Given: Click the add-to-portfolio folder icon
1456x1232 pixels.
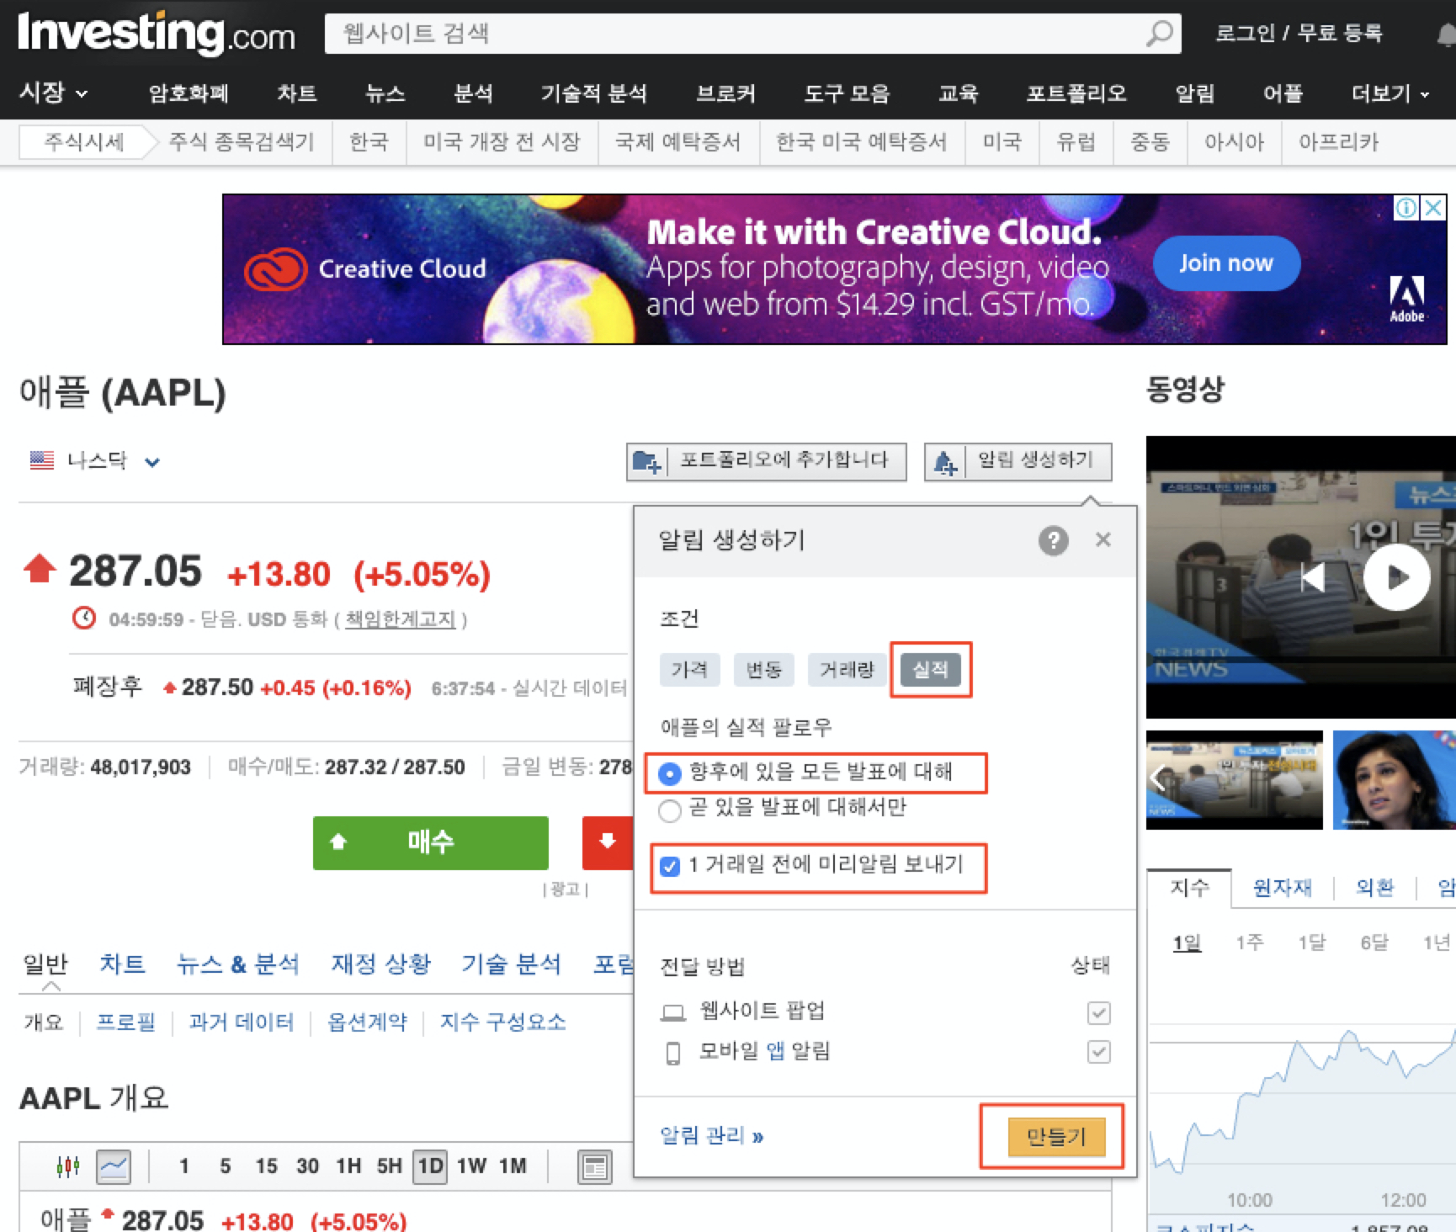Looking at the screenshot, I should click(x=646, y=461).
